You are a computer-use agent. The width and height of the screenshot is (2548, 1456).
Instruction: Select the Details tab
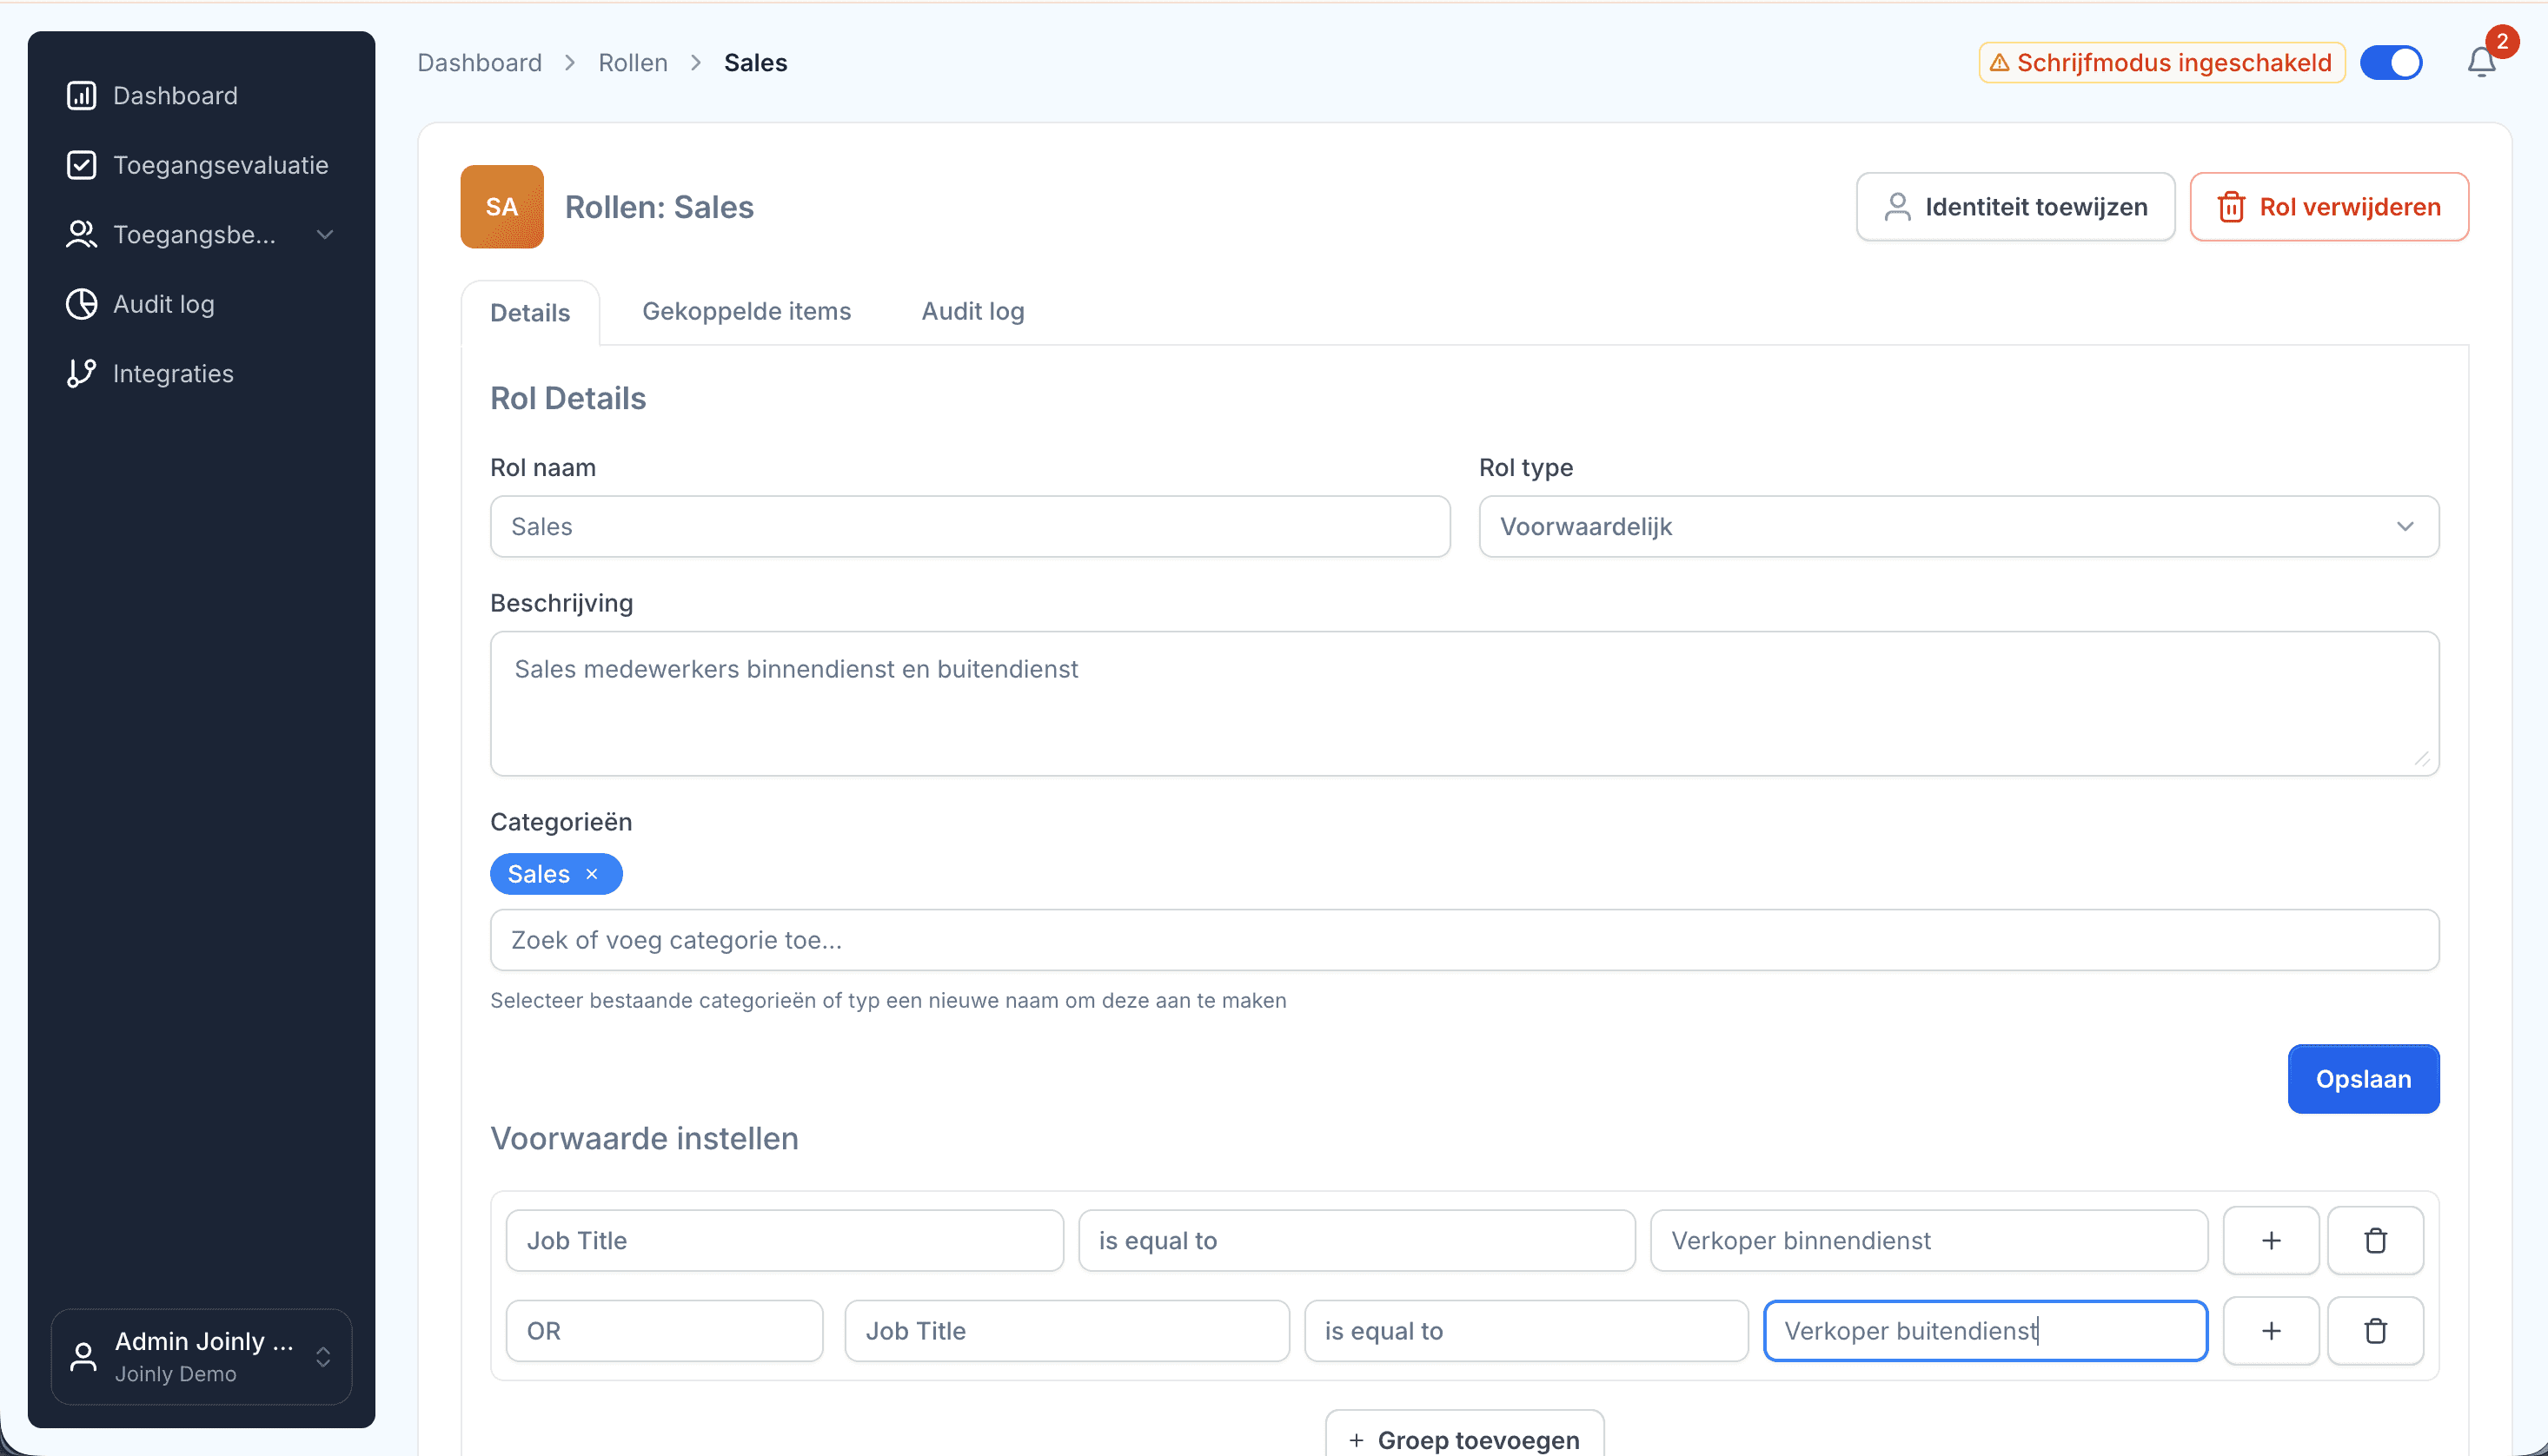tap(530, 312)
